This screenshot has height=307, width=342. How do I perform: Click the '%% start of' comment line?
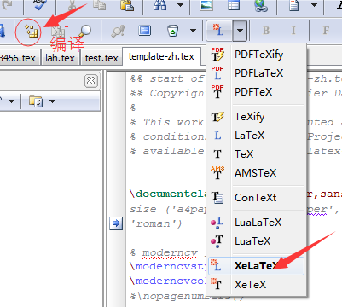pos(168,78)
